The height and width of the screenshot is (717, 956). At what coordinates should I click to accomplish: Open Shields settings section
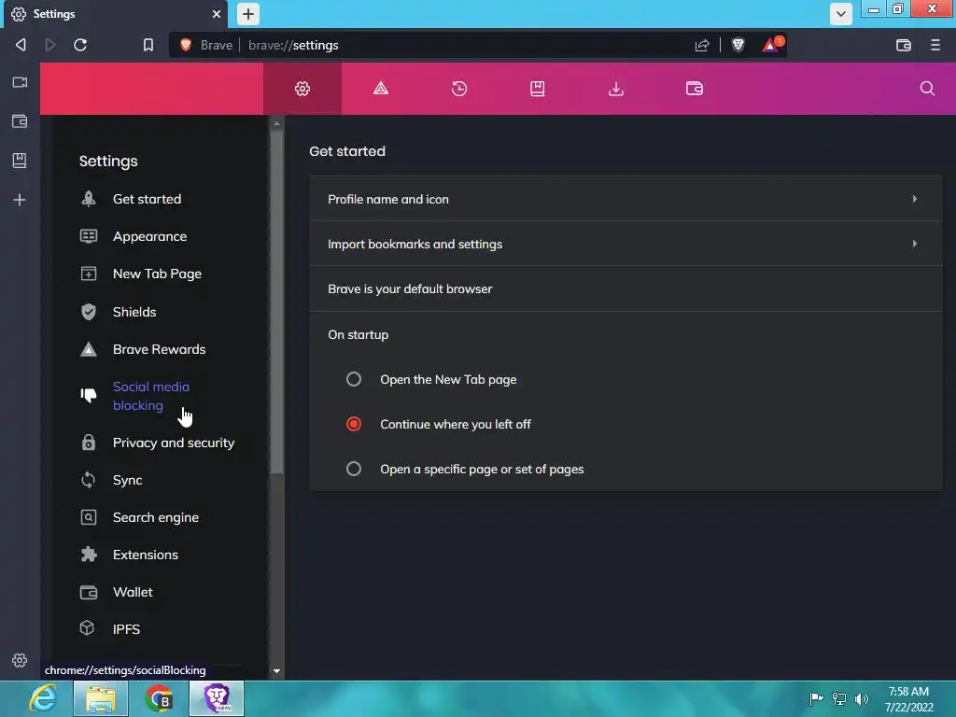coord(134,312)
